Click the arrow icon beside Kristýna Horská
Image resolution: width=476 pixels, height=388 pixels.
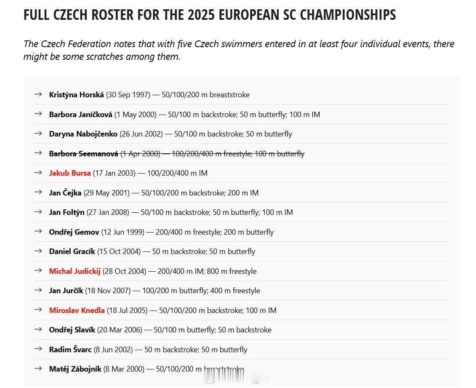[38, 94]
